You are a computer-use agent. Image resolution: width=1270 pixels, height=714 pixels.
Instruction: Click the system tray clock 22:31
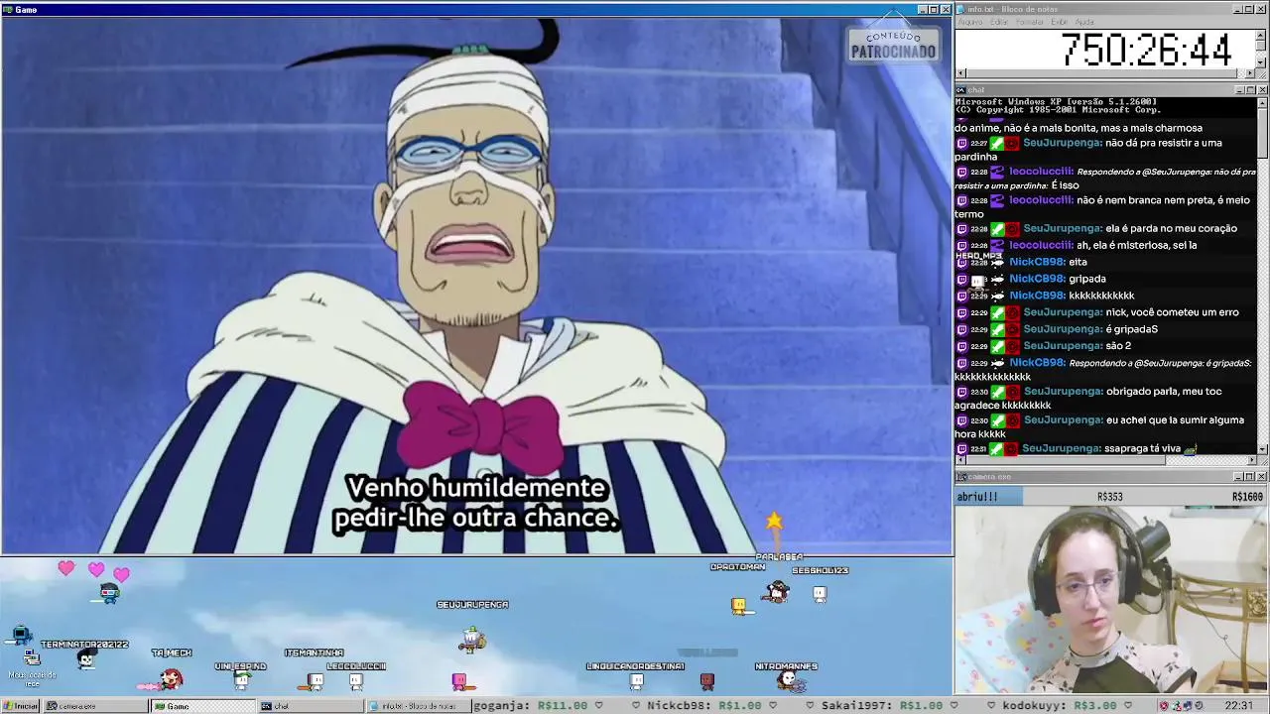[x=1238, y=705]
